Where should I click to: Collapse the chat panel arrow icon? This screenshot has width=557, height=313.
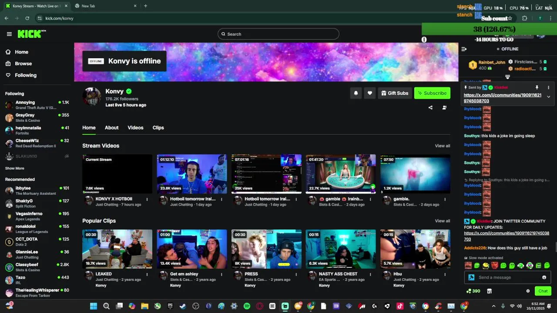point(464,49)
